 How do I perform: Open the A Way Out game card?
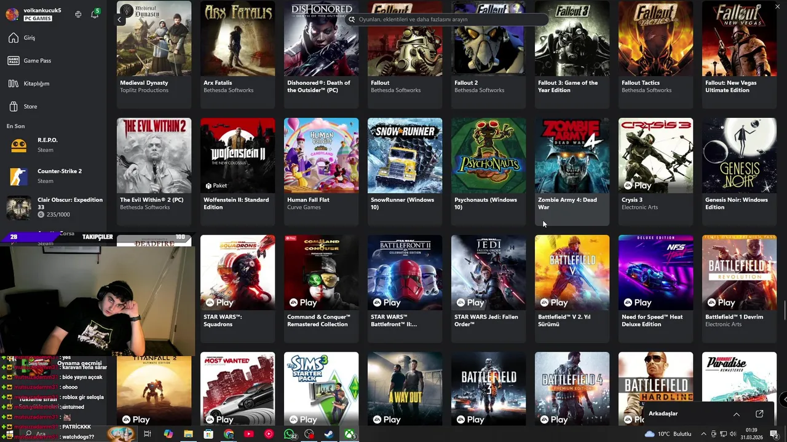coord(405,389)
